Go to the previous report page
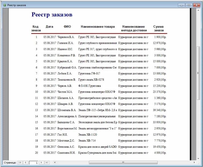 (25, 162)
